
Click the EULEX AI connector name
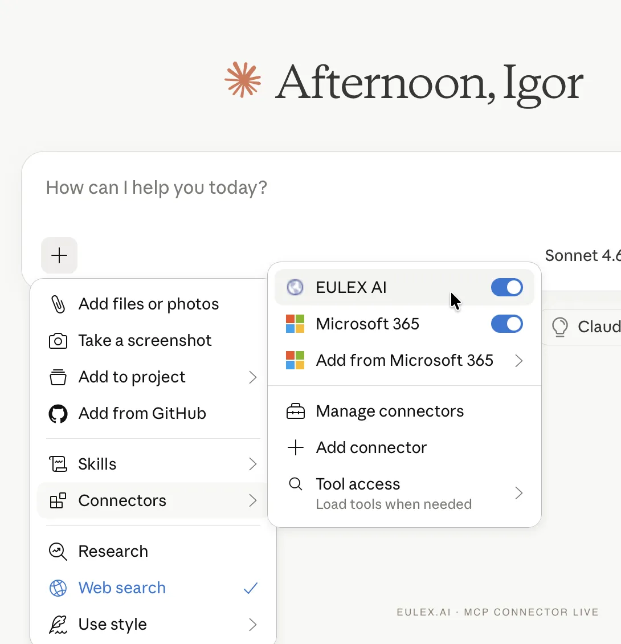point(351,287)
